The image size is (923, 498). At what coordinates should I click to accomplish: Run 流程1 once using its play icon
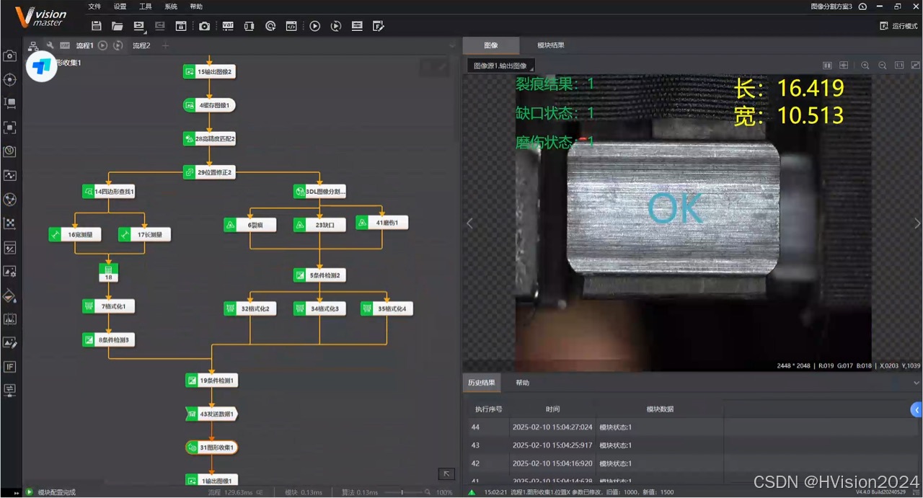pos(103,45)
